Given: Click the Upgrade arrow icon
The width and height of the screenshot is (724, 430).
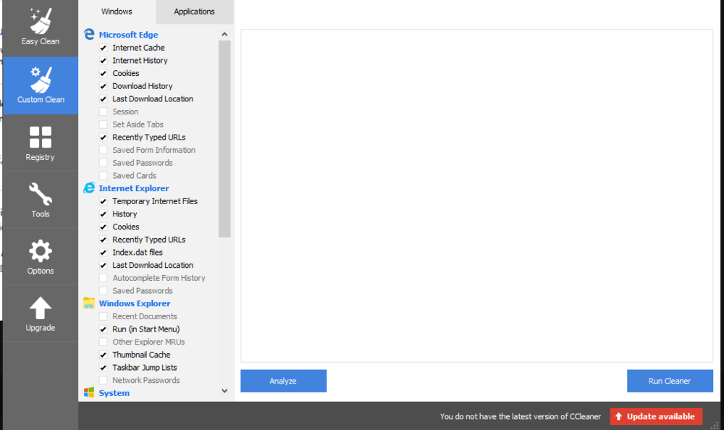Looking at the screenshot, I should point(40,308).
